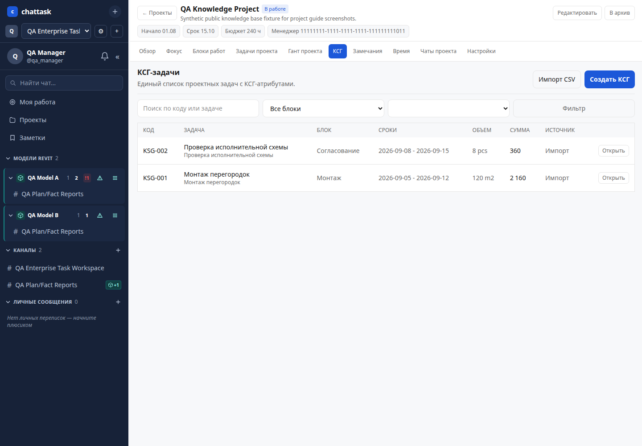Open Моя работа in sidebar
Viewport: 642px width, 446px height.
click(x=64, y=102)
